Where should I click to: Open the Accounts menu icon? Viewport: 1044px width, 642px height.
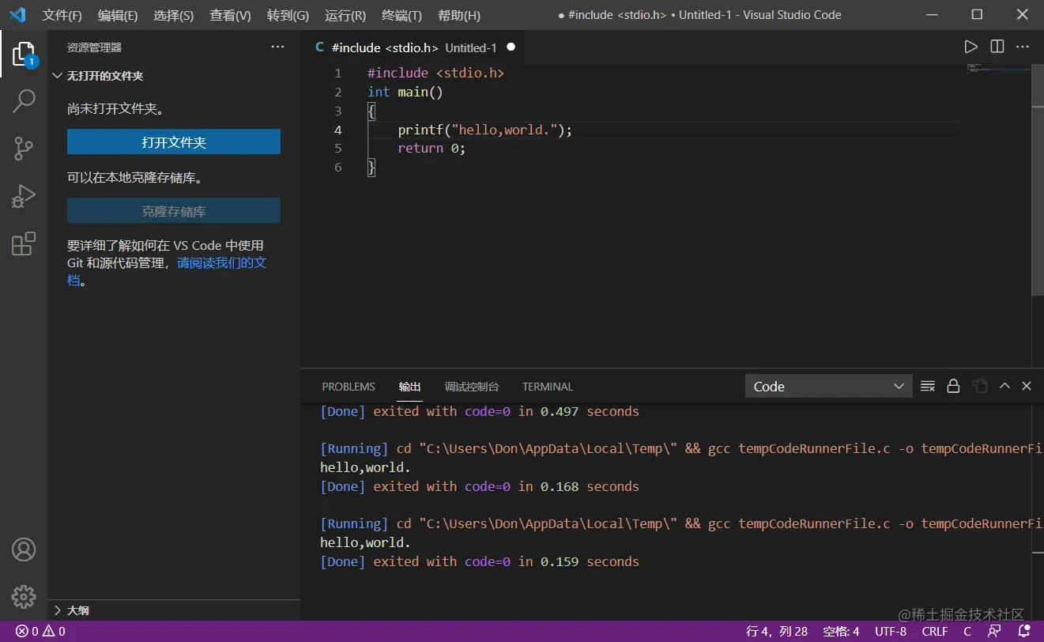click(24, 549)
